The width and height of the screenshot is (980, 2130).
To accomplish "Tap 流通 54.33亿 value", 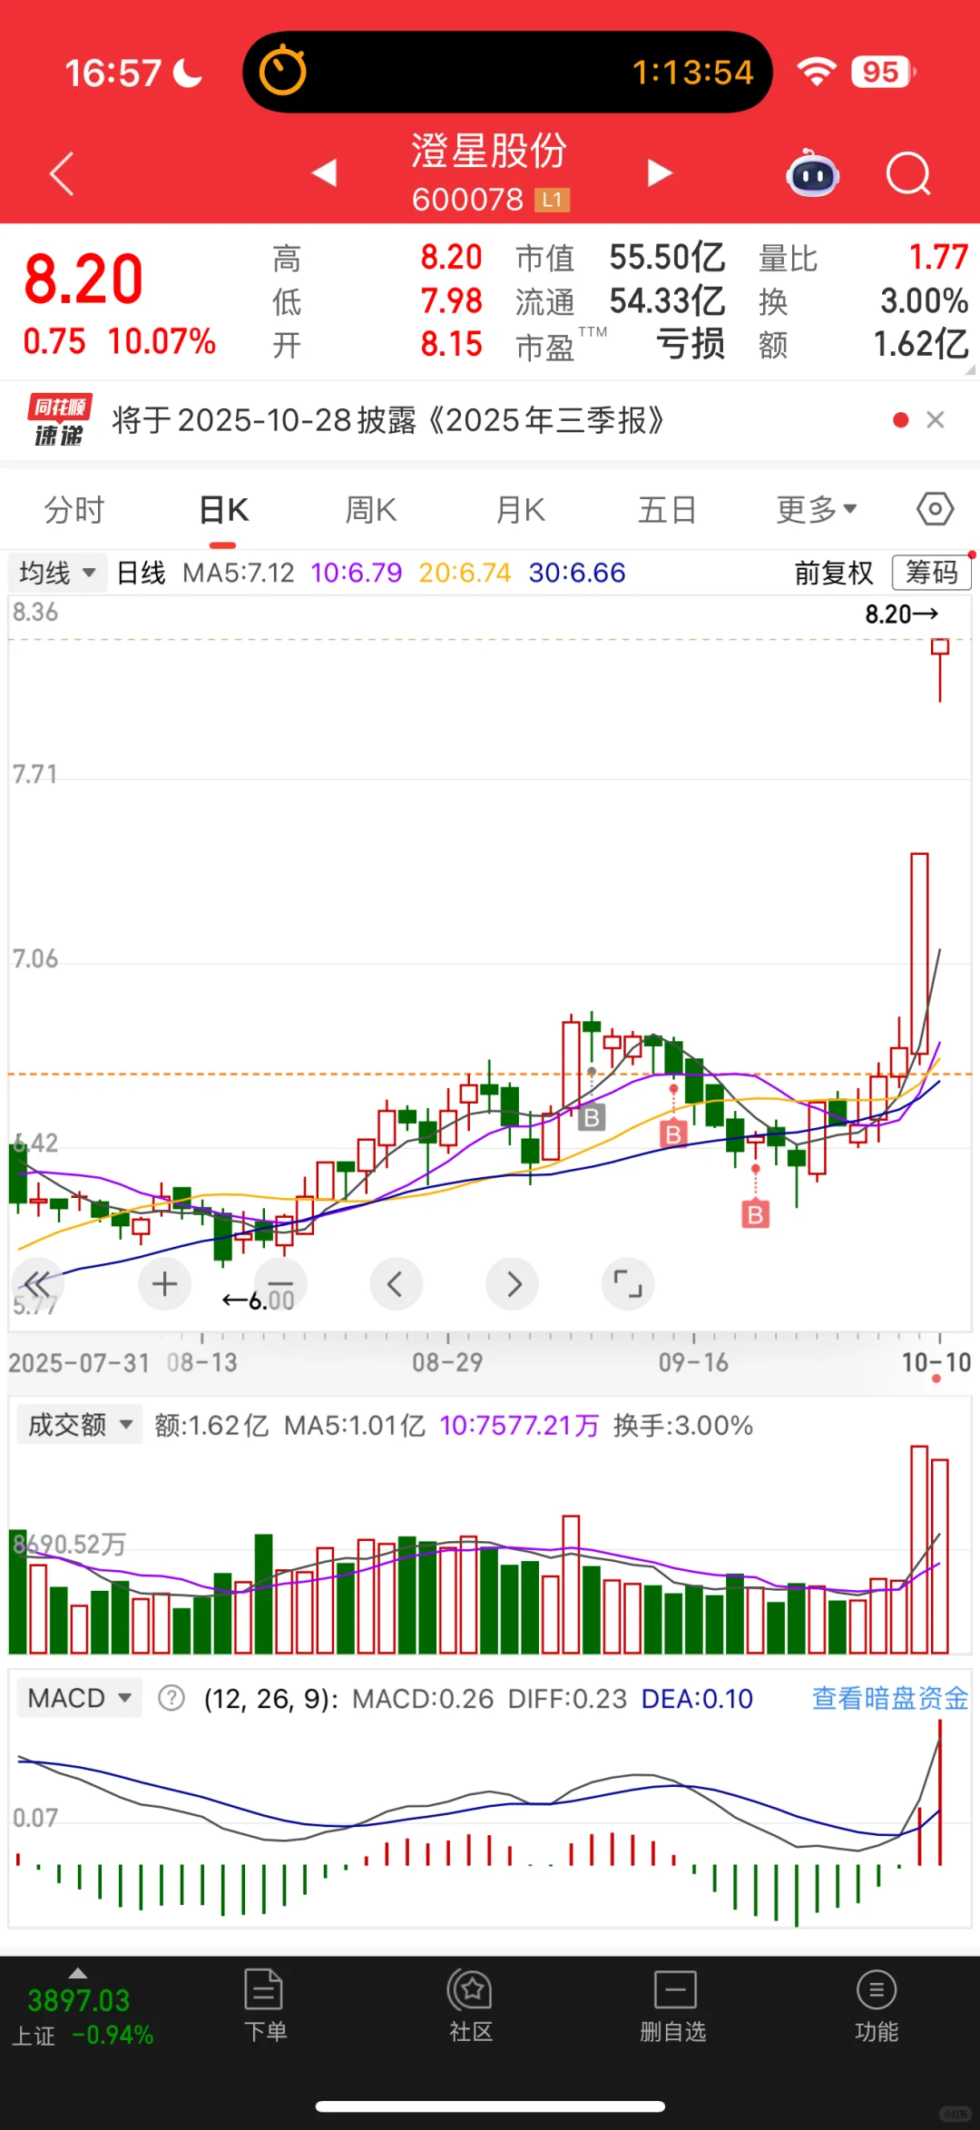I will tap(667, 301).
